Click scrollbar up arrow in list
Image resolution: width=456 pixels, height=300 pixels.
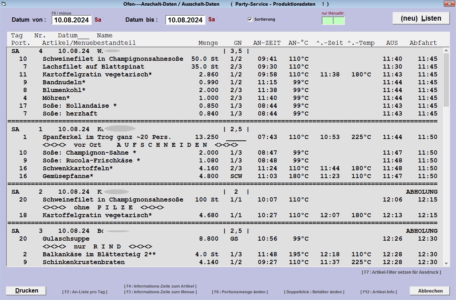click(446, 51)
